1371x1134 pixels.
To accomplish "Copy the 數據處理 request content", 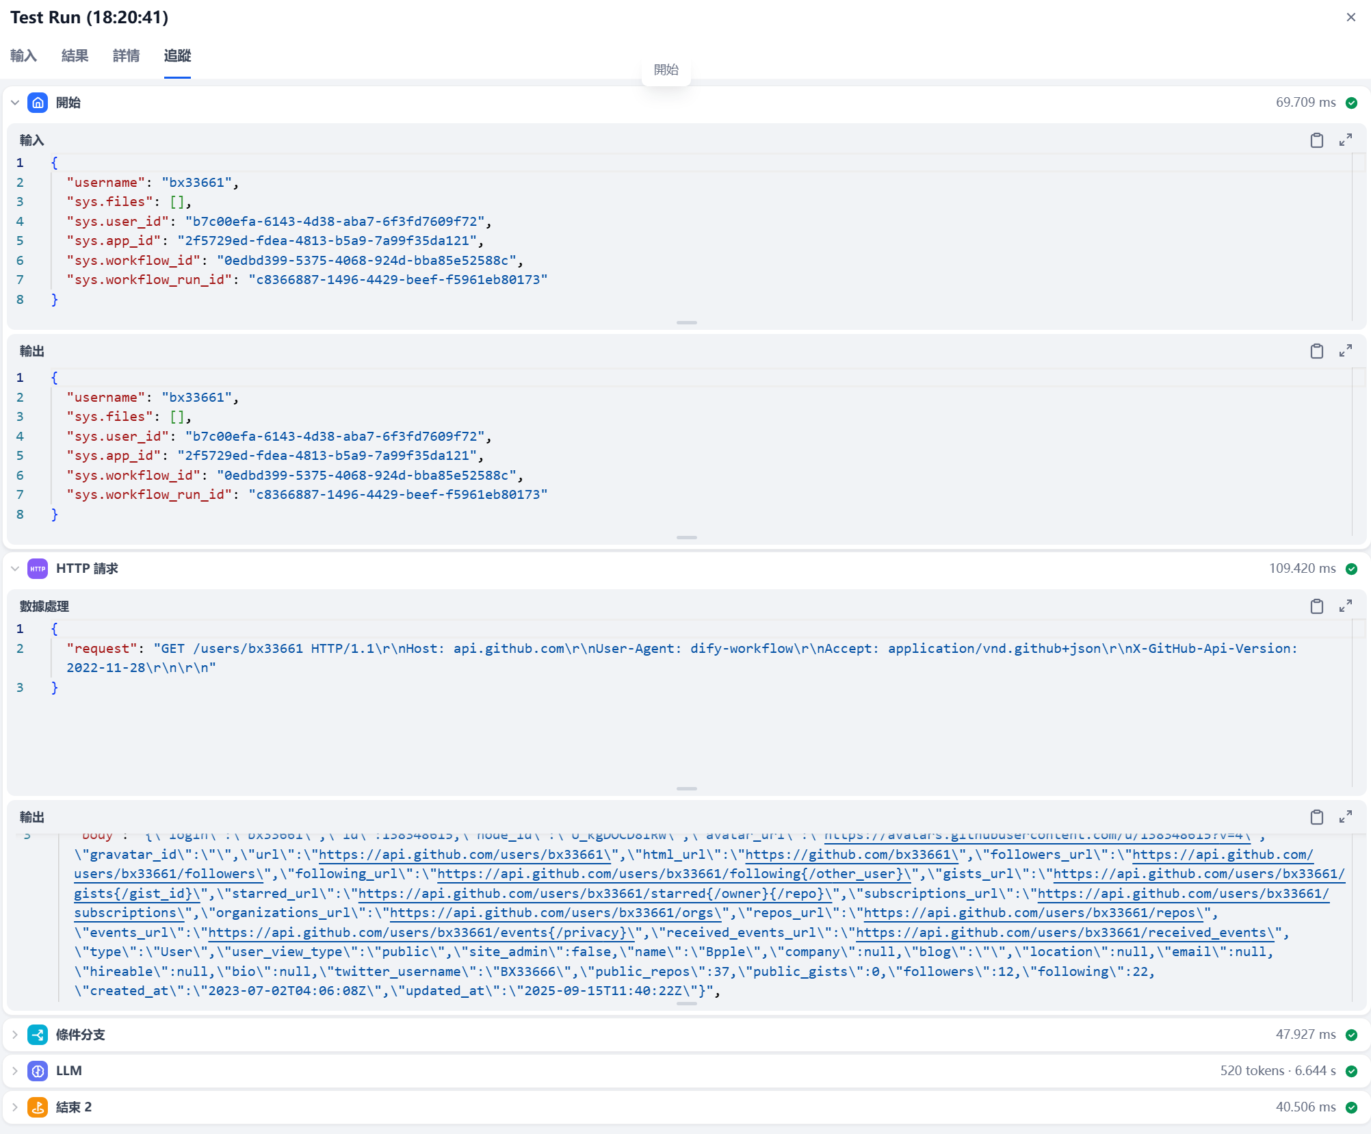I will (x=1316, y=606).
